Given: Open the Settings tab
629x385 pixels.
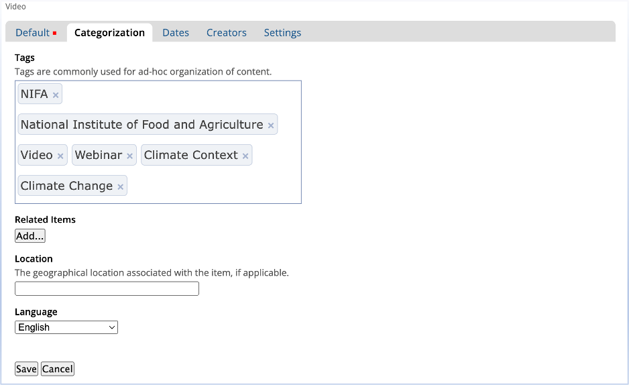Looking at the screenshot, I should coord(282,32).
